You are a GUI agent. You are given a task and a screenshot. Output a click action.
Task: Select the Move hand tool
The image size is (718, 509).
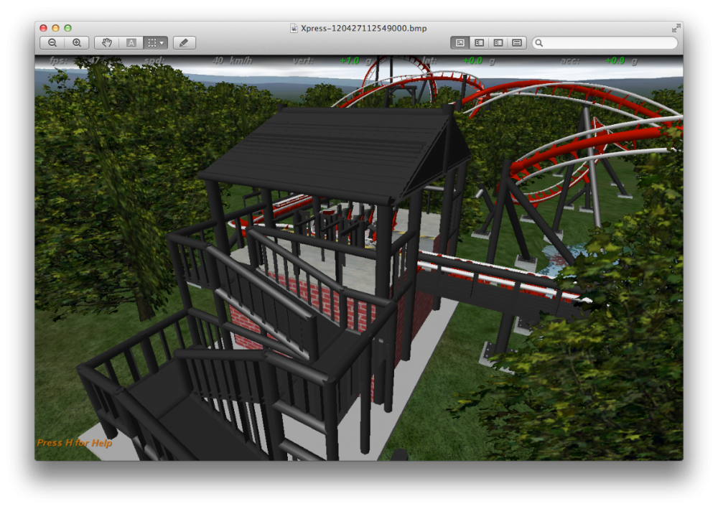click(106, 43)
